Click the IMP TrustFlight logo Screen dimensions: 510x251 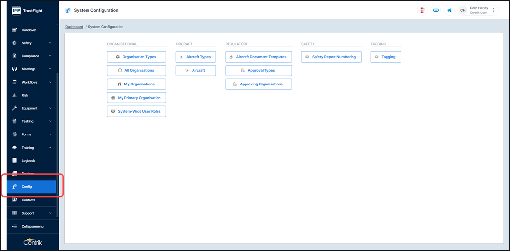(x=27, y=10)
